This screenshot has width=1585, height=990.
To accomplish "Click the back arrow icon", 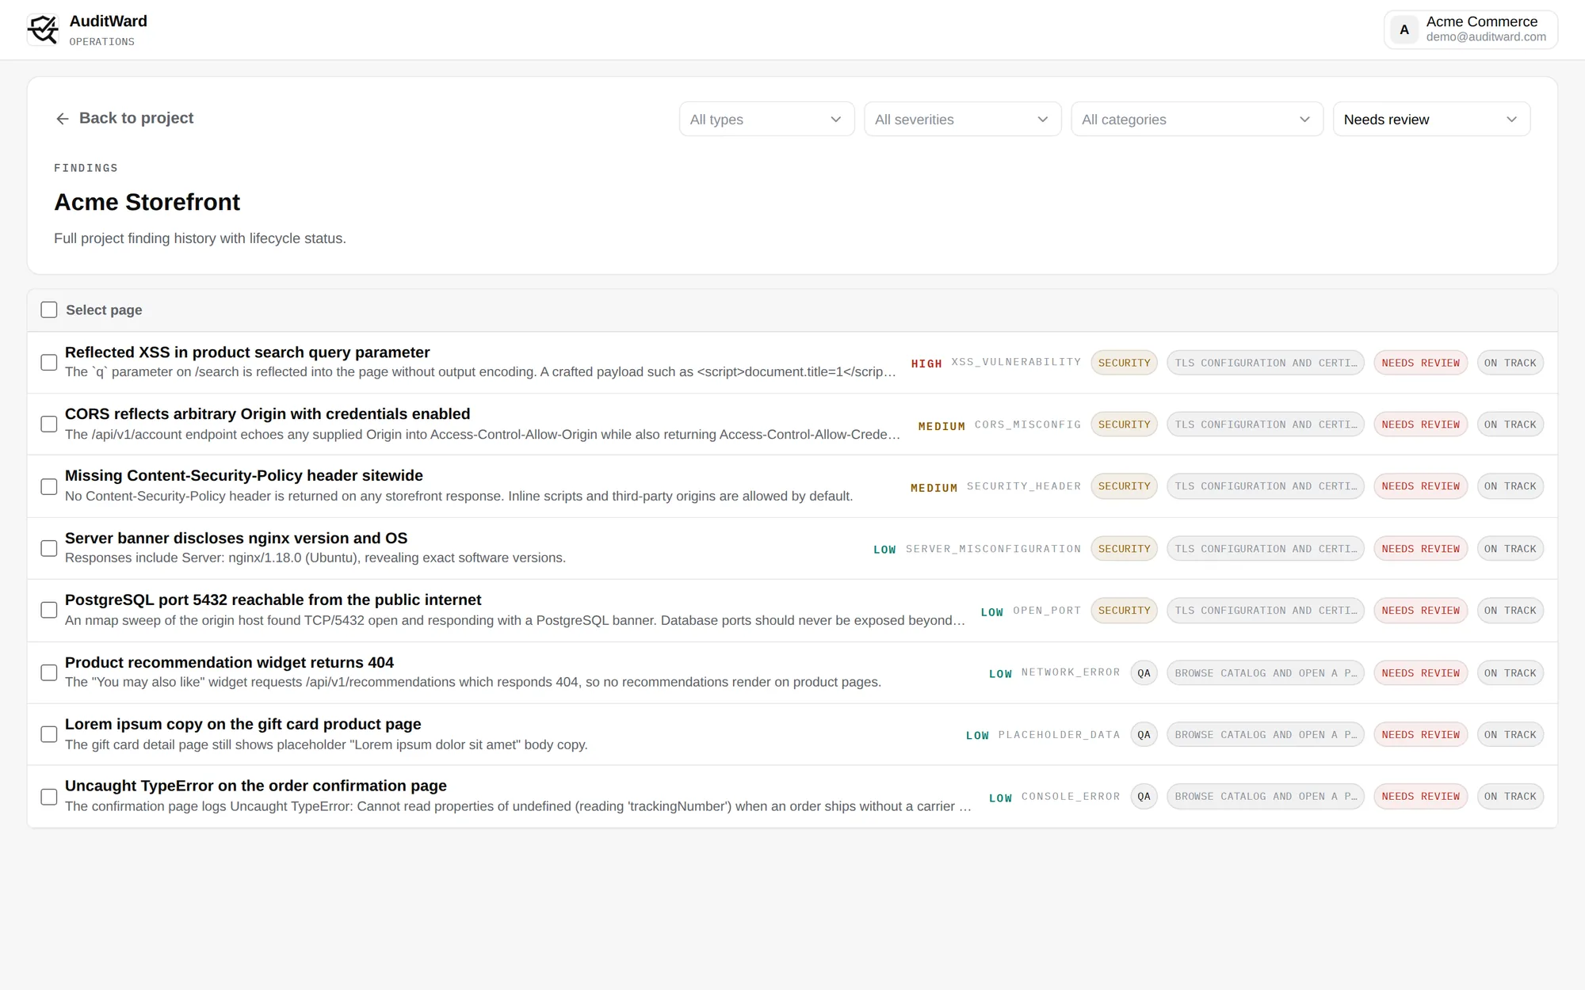I will pyautogui.click(x=63, y=119).
